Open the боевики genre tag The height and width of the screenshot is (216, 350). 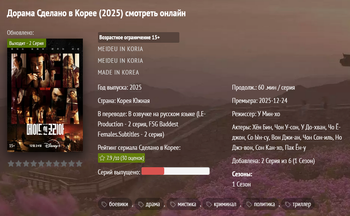[x=115, y=204]
